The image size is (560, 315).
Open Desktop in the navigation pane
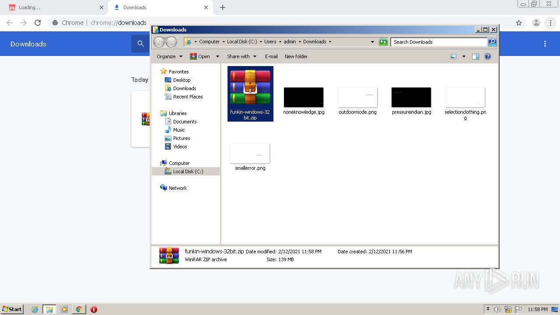pos(182,80)
